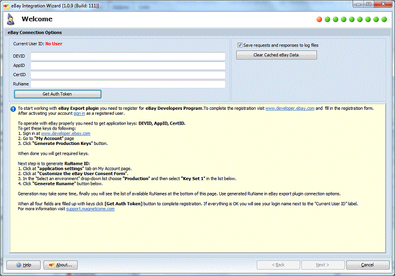
Task: Open the support.magneticone.com link
Action: click(x=90, y=209)
